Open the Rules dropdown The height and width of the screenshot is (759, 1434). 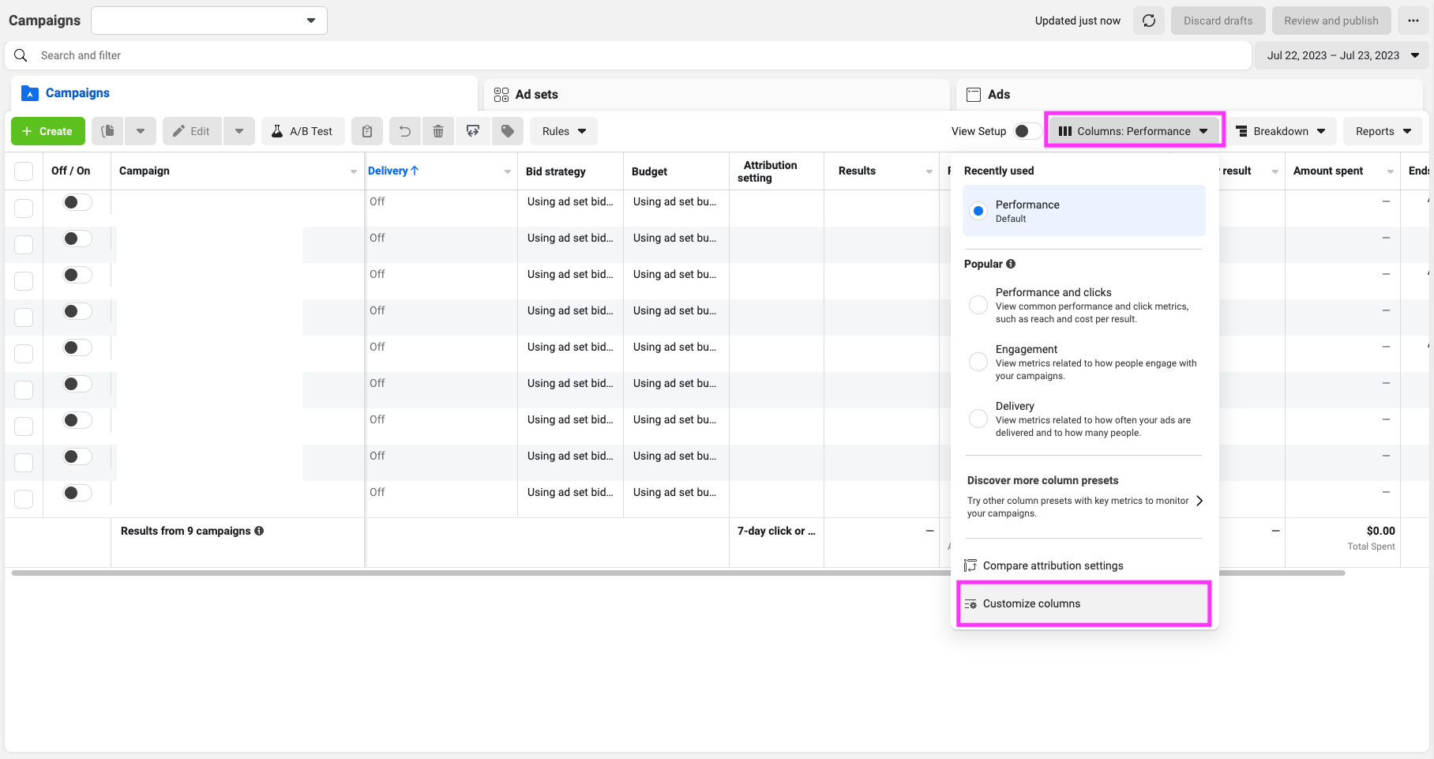564,131
